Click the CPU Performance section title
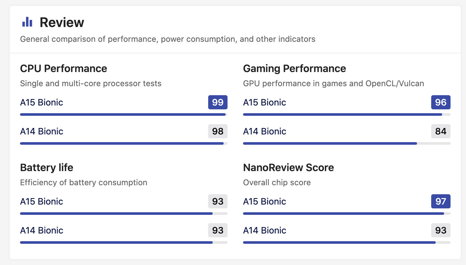The height and width of the screenshot is (265, 466). coord(63,69)
